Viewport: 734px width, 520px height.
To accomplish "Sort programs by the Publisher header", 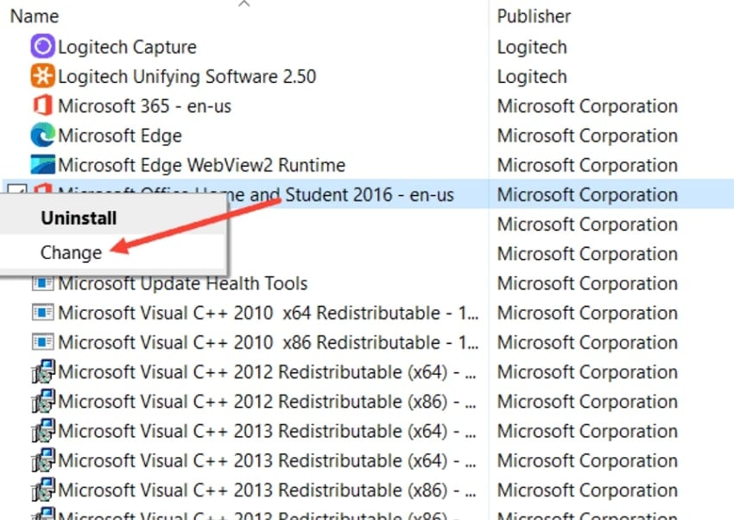I will (x=534, y=16).
